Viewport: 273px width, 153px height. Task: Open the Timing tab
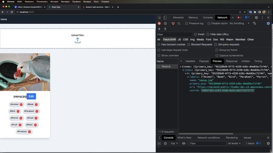point(258,61)
